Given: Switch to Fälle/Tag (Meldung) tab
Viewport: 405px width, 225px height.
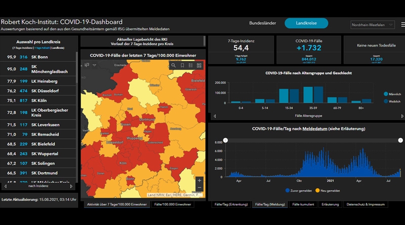Looking at the screenshot, I should (x=270, y=204).
